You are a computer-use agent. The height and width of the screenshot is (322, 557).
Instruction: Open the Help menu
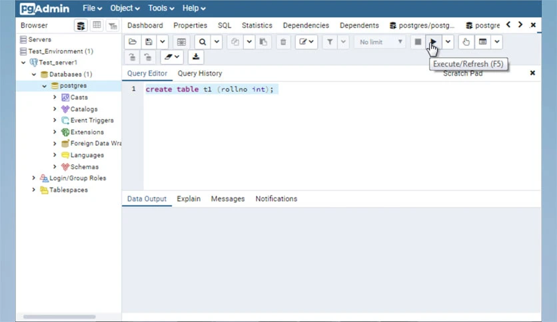[194, 8]
